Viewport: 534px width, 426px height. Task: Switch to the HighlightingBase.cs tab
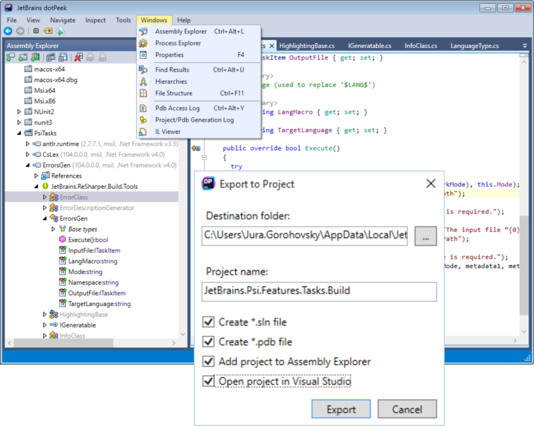pyautogui.click(x=307, y=45)
